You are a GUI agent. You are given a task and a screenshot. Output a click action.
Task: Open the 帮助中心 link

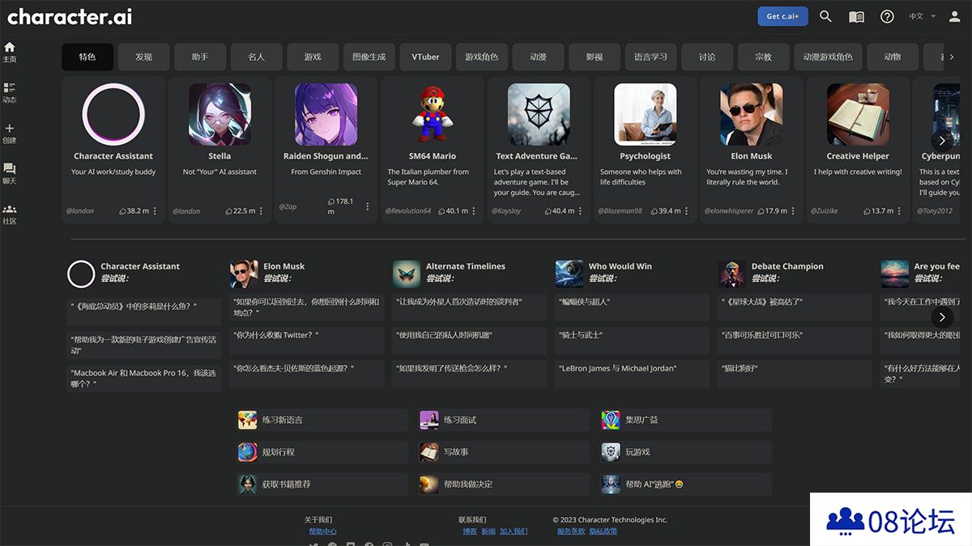point(322,531)
